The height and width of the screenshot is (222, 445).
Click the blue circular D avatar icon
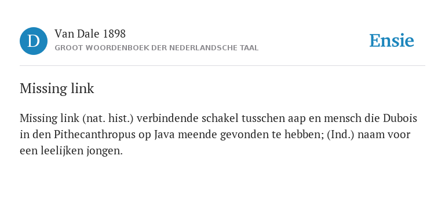pos(34,41)
